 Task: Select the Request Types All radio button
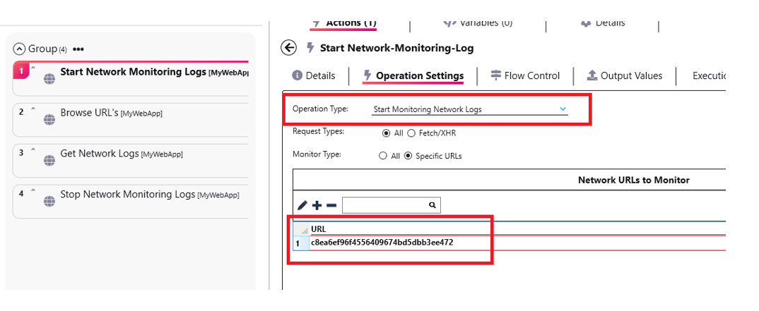tap(386, 133)
